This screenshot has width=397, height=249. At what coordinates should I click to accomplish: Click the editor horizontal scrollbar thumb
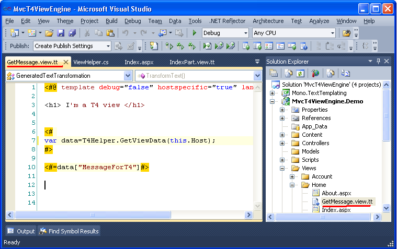click(x=93, y=215)
